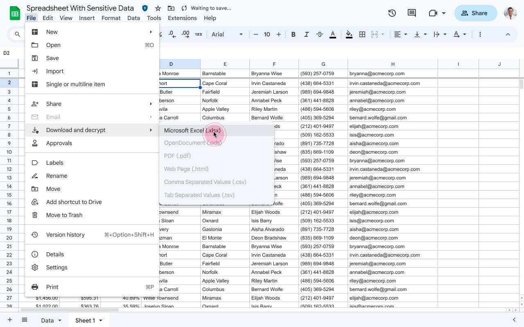The height and width of the screenshot is (327, 524).
Task: Click the borders icon
Action: click(362, 34)
